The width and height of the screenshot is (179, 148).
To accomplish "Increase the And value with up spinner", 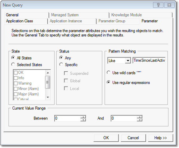I will [140, 117].
